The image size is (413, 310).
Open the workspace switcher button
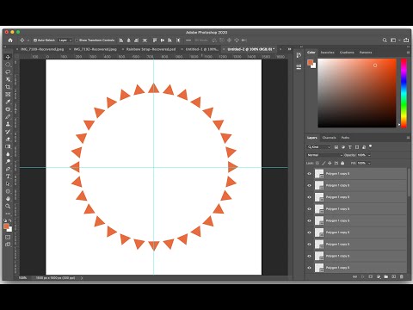[x=394, y=40]
